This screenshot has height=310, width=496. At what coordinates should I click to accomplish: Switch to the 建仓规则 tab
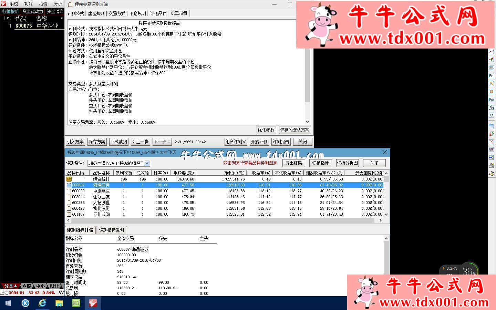pyautogui.click(x=96, y=13)
